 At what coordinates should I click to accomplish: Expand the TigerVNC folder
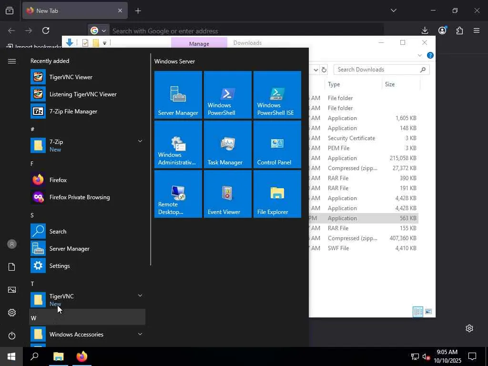click(140, 295)
